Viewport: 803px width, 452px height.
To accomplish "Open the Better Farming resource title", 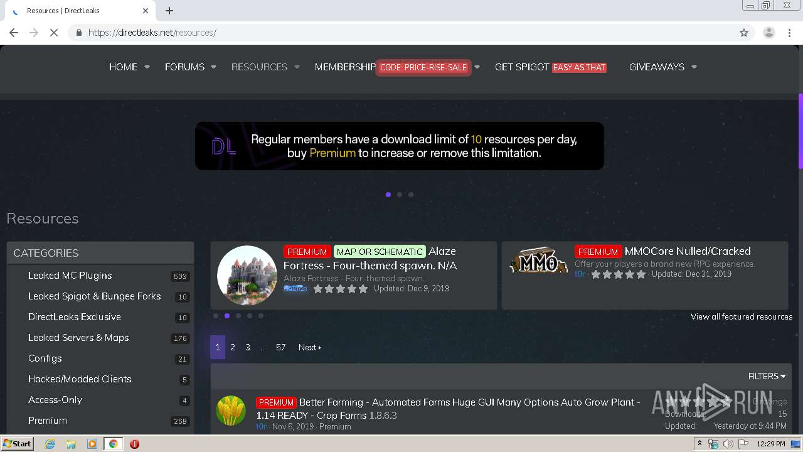I will pyautogui.click(x=449, y=409).
